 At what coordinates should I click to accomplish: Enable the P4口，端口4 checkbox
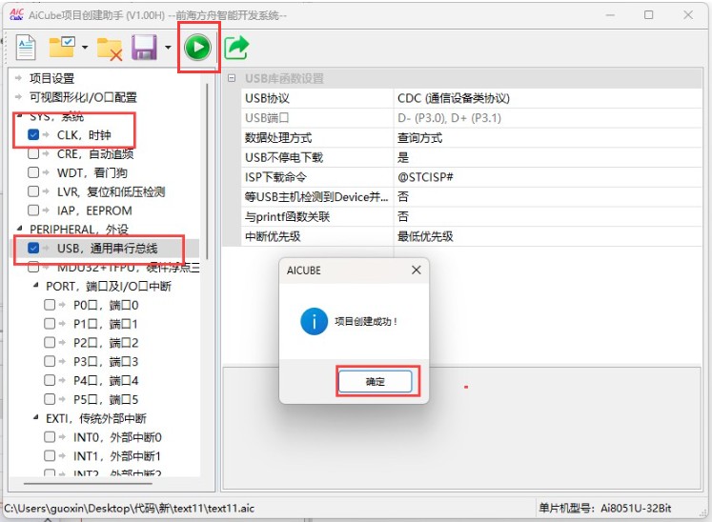50,380
